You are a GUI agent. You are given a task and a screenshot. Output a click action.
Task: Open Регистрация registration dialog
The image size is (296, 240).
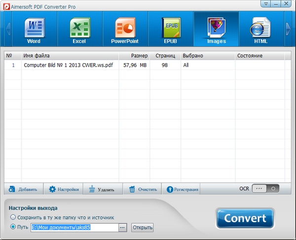point(181,189)
